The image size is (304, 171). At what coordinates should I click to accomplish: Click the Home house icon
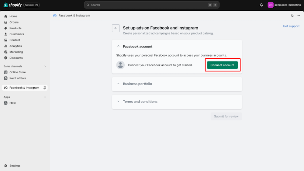click(x=6, y=16)
